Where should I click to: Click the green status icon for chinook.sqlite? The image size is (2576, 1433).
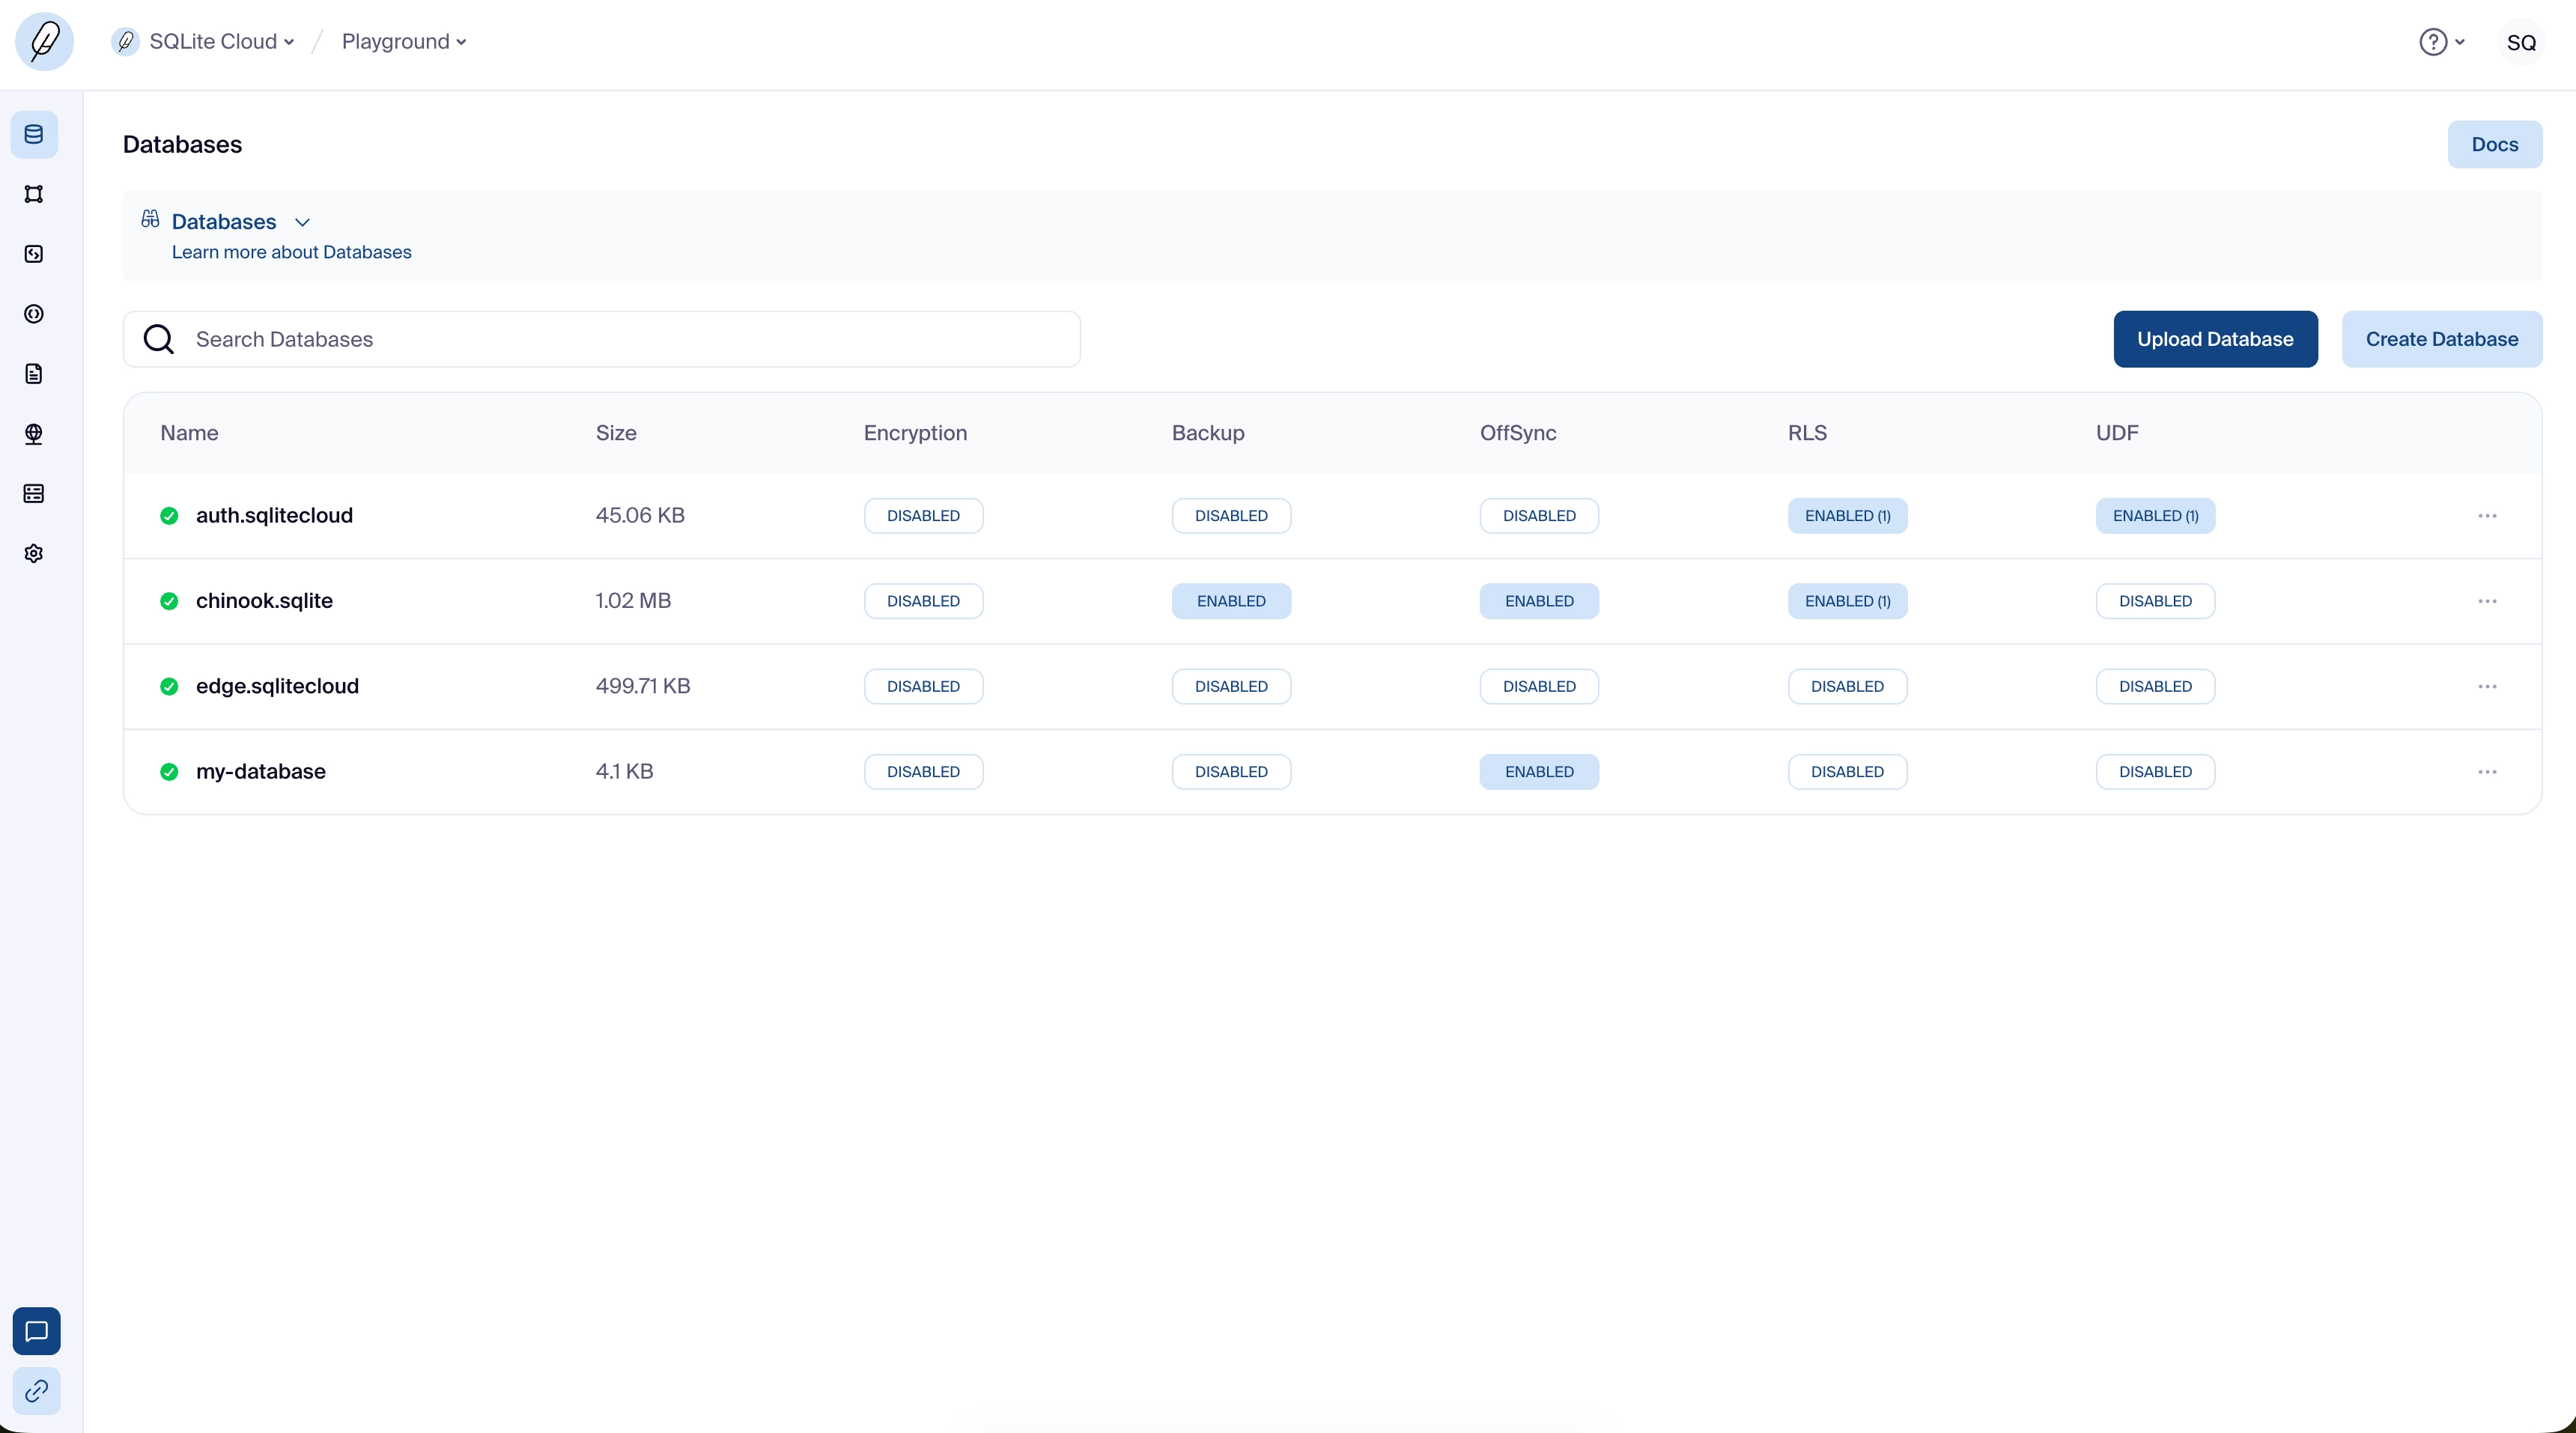coord(169,601)
